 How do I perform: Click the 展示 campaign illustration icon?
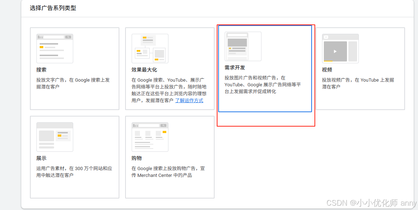coord(55,137)
